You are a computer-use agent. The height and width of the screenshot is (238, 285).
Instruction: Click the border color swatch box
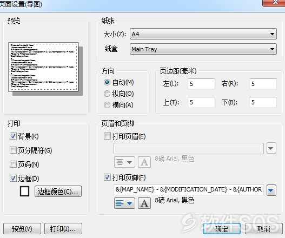[24, 191]
